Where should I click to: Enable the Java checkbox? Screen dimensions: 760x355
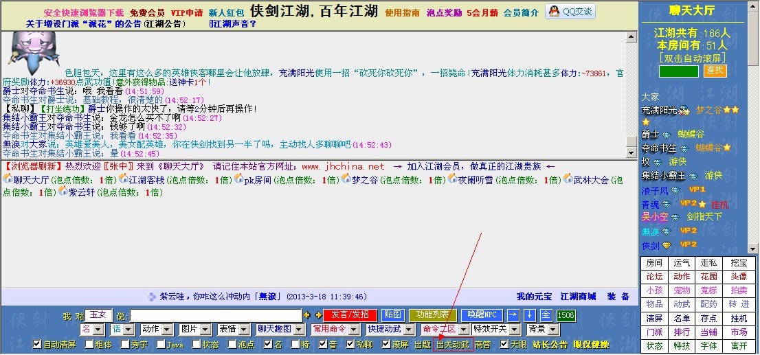click(x=160, y=344)
